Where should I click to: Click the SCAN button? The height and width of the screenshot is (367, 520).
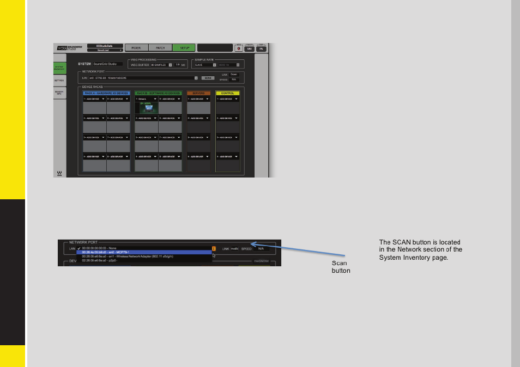click(x=208, y=78)
